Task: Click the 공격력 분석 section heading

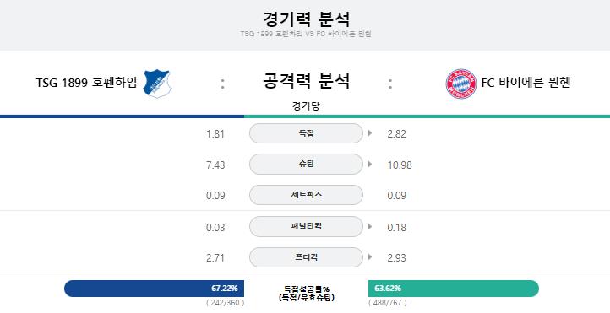Action: click(306, 81)
